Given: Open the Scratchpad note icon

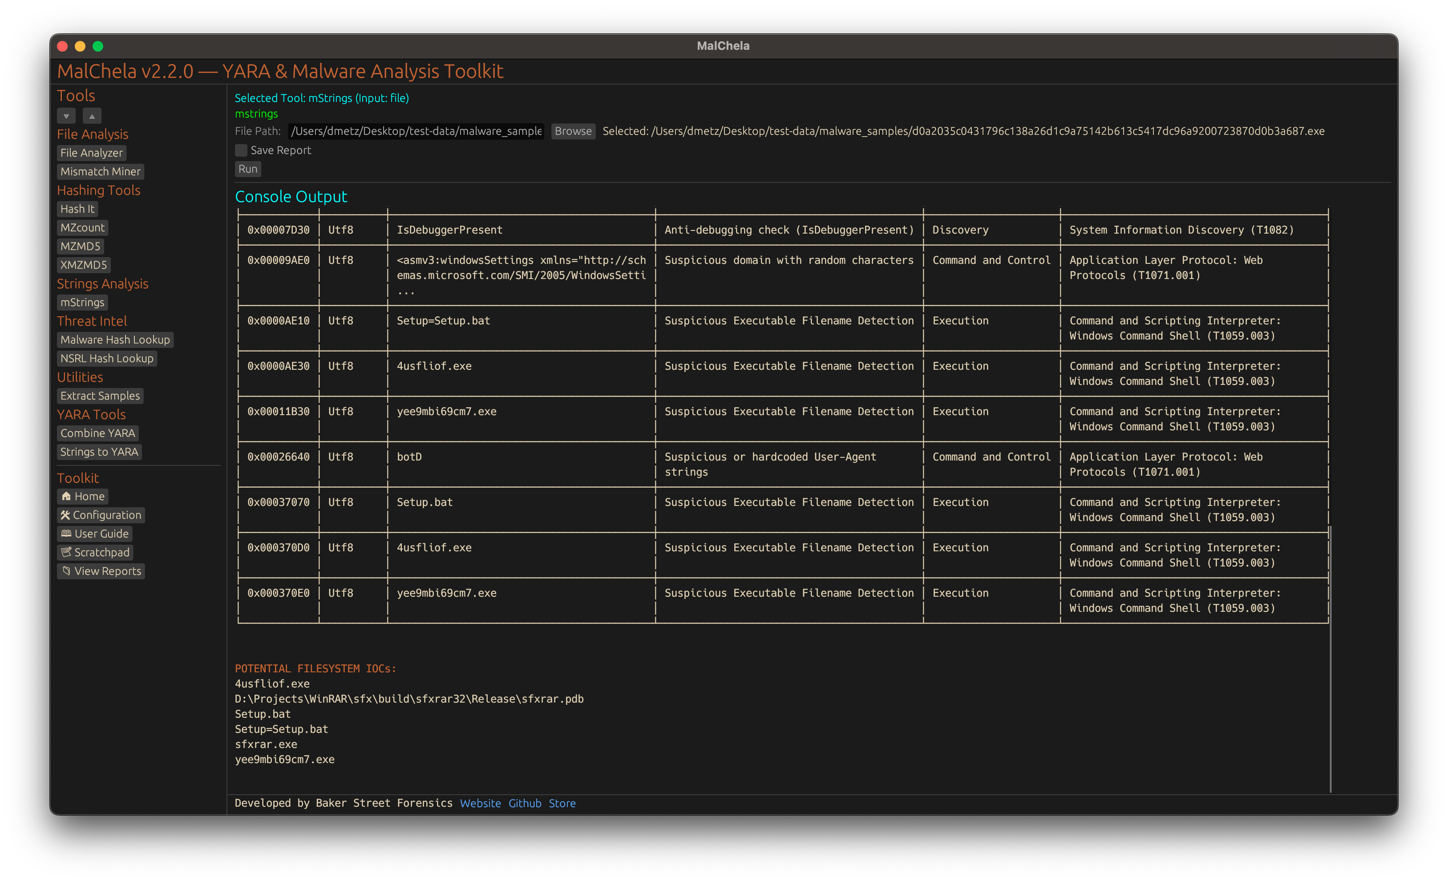Looking at the screenshot, I should pyautogui.click(x=95, y=553).
